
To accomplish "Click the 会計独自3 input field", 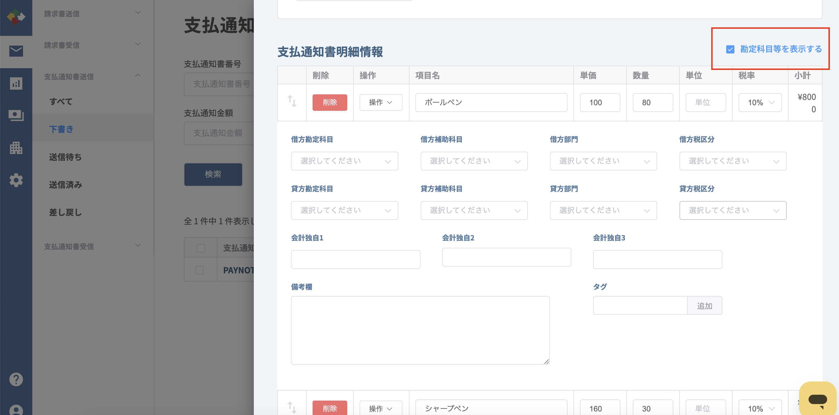I will (657, 259).
